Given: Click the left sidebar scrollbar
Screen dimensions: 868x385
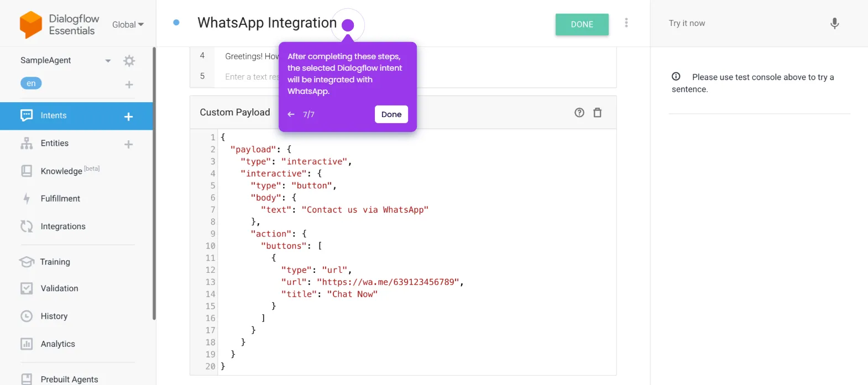Looking at the screenshot, I should click(154, 183).
